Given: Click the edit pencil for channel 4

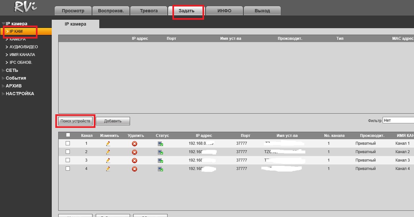Looking at the screenshot, I should [x=108, y=169].
